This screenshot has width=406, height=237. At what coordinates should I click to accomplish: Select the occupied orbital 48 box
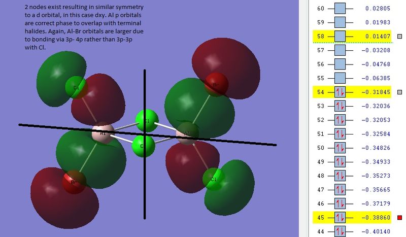pos(340,176)
